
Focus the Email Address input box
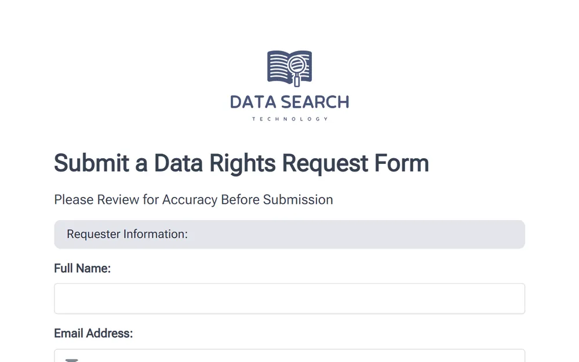point(289,356)
